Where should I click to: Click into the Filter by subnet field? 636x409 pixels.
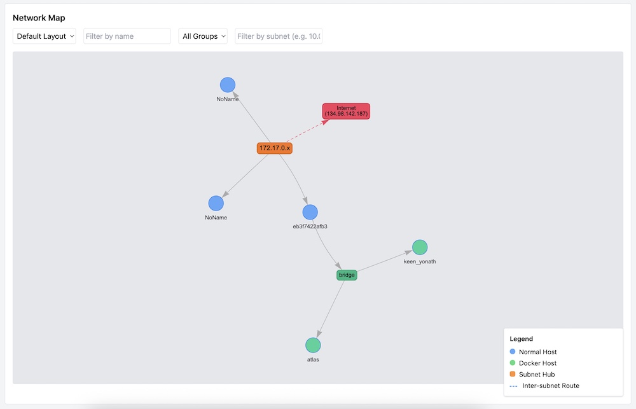279,36
